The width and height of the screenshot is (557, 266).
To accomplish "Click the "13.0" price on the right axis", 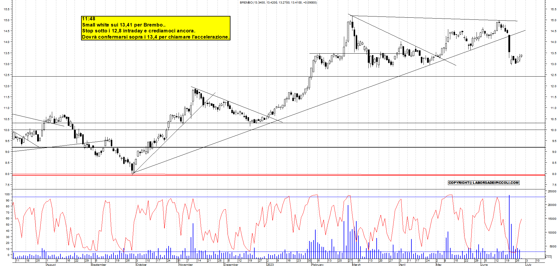I will click(553, 64).
